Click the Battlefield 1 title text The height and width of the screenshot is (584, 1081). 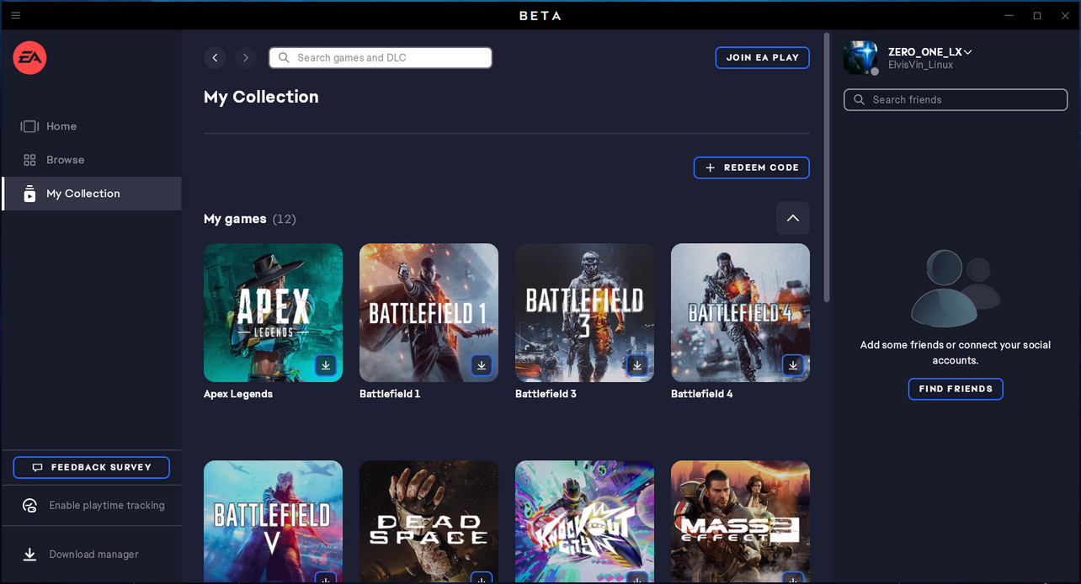(x=390, y=394)
